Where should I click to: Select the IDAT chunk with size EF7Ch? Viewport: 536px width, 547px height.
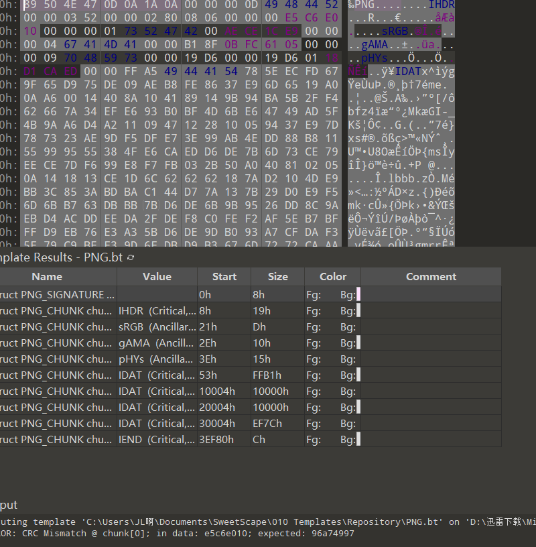57,423
